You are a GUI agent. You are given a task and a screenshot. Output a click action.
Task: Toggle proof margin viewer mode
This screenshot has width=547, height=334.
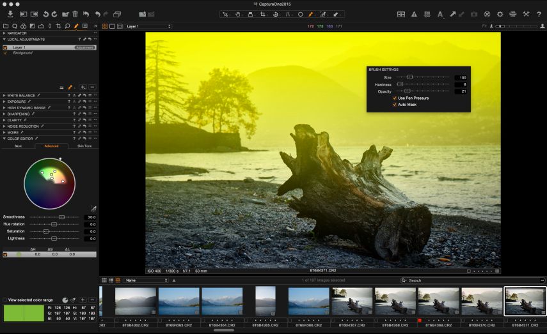click(x=120, y=26)
